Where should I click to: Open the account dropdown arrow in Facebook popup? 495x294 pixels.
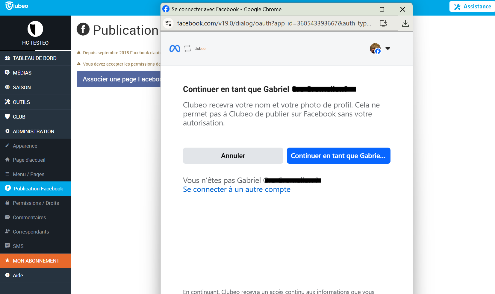coord(388,49)
